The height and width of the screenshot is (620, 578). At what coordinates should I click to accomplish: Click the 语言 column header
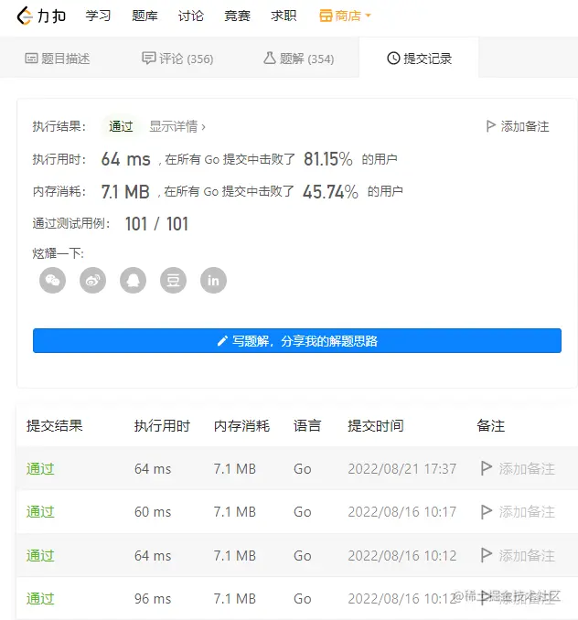[x=306, y=426]
